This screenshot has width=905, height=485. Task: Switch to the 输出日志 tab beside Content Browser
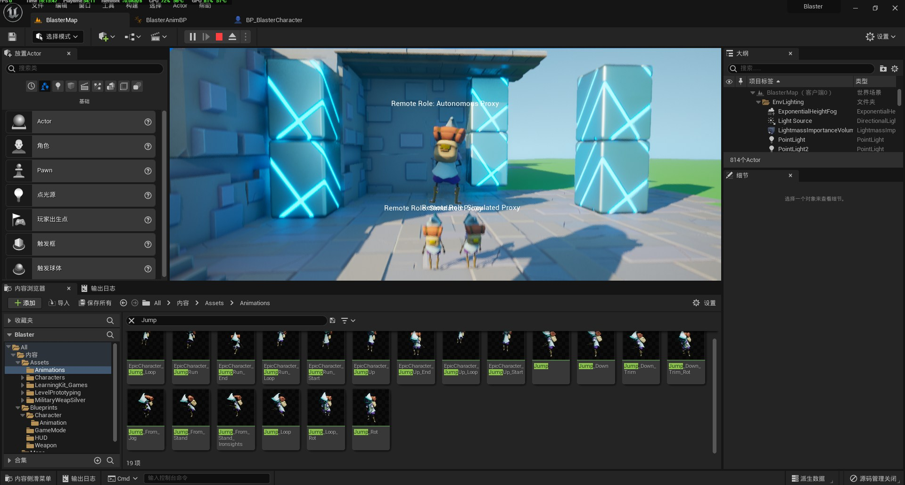click(x=98, y=288)
